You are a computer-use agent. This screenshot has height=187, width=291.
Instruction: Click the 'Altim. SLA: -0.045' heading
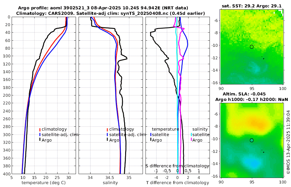(244, 94)
